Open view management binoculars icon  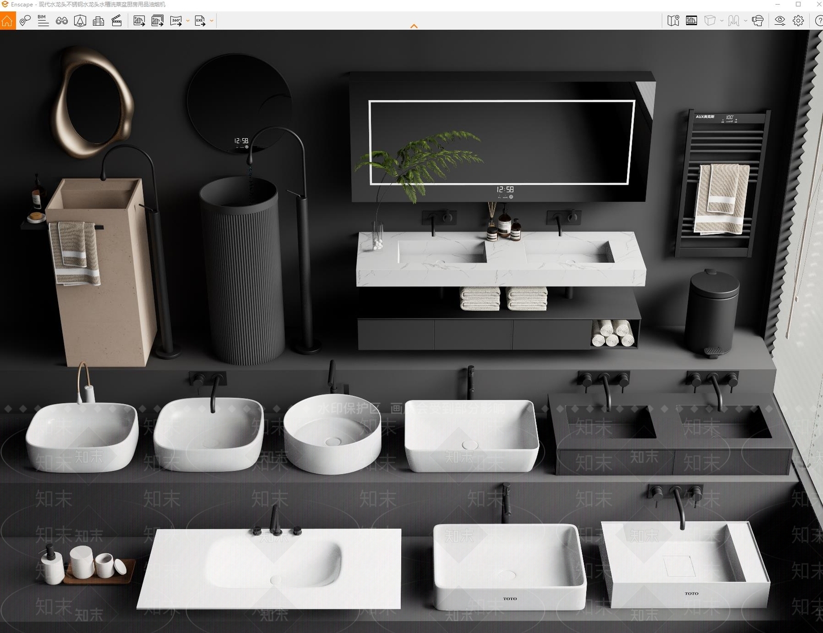coord(62,21)
